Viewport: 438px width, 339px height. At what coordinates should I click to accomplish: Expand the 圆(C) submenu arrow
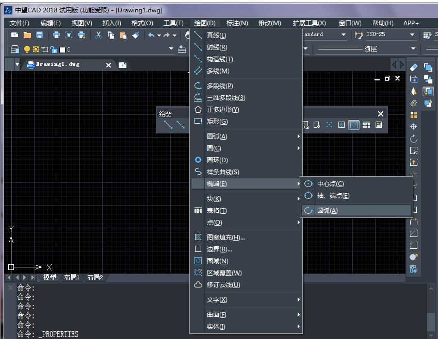point(298,148)
